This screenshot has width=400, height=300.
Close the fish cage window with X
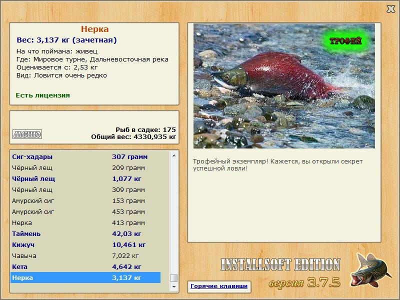point(390,8)
